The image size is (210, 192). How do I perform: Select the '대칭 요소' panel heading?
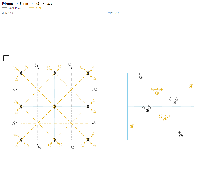(x=8, y=13)
